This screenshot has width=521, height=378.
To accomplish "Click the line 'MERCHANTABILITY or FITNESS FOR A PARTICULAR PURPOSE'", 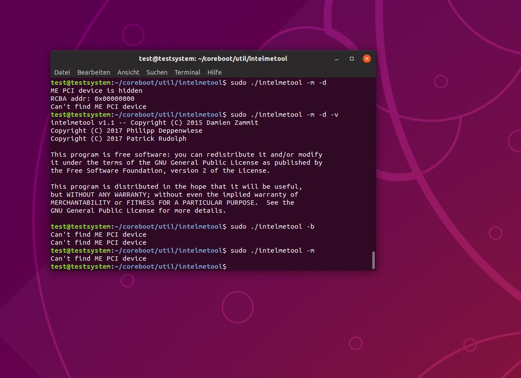I will point(172,202).
